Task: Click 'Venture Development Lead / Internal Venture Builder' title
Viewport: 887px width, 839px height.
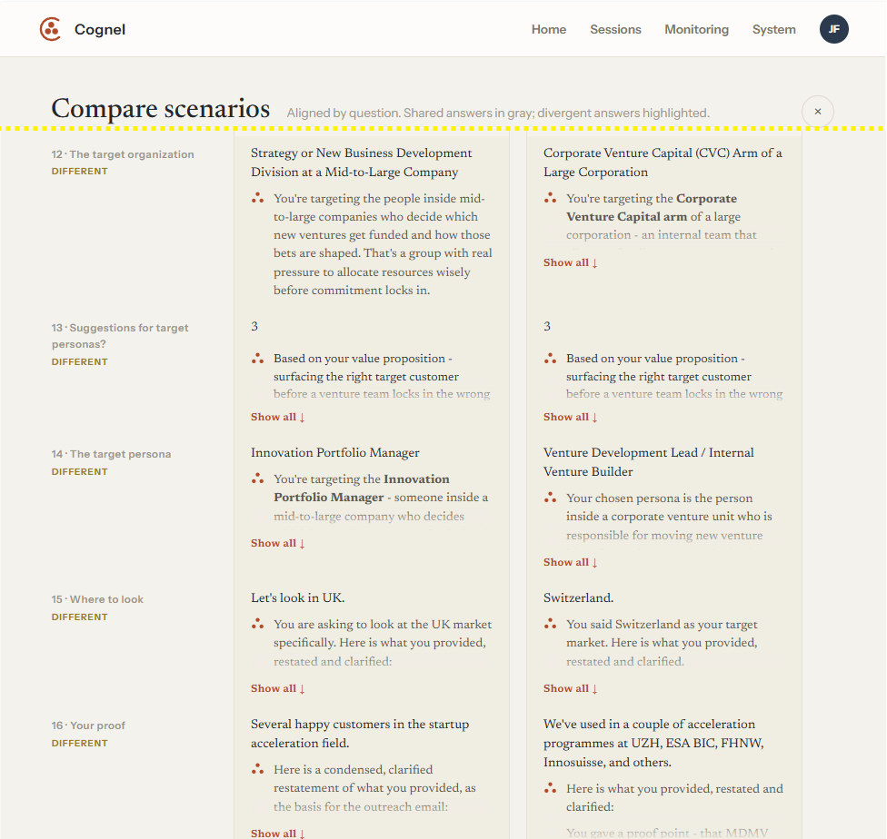Action: [649, 462]
